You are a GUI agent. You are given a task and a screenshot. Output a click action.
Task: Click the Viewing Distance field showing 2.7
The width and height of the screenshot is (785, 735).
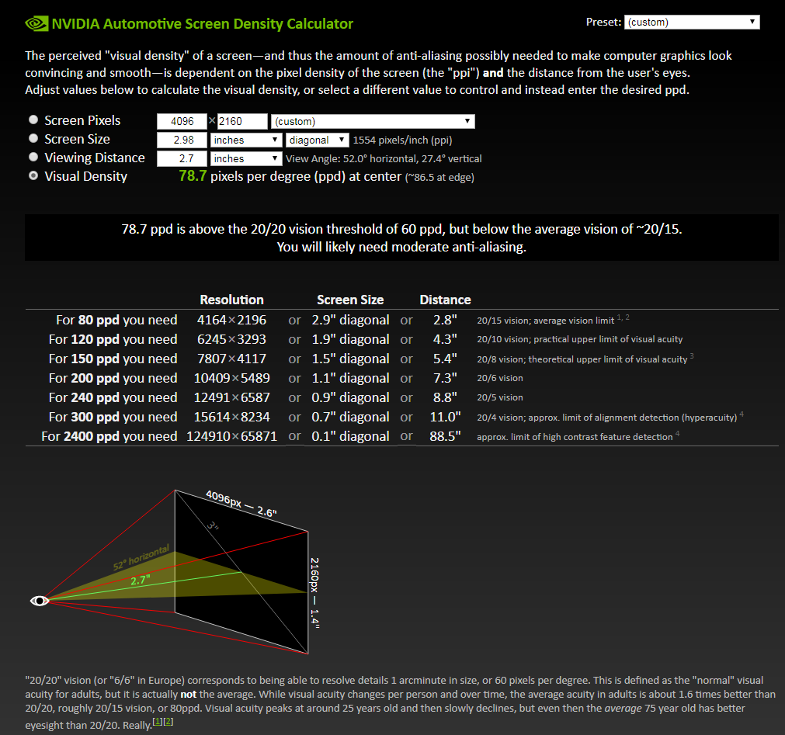[x=182, y=158]
